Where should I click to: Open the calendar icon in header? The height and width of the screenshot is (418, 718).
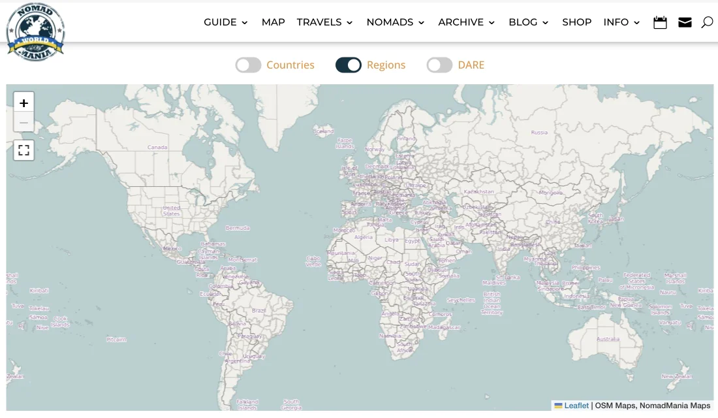[660, 22]
